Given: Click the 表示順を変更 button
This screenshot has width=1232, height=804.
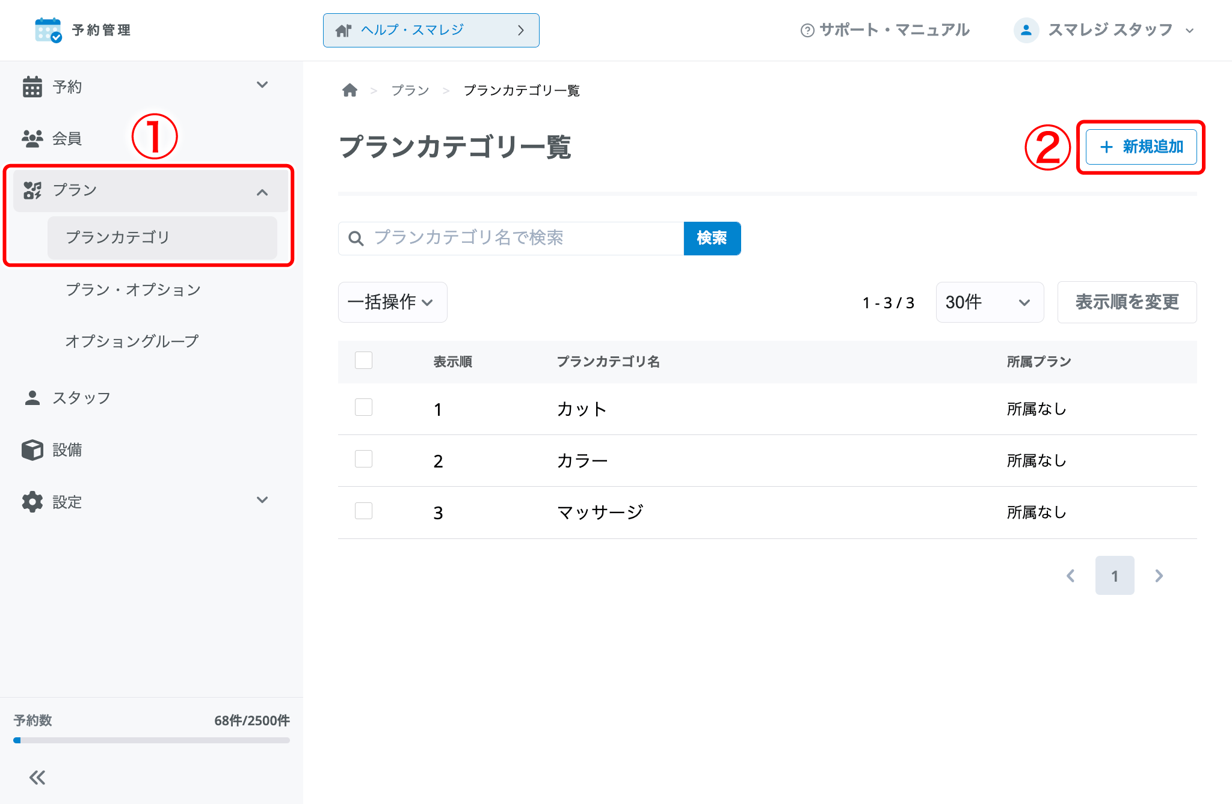Looking at the screenshot, I should pyautogui.click(x=1127, y=302).
